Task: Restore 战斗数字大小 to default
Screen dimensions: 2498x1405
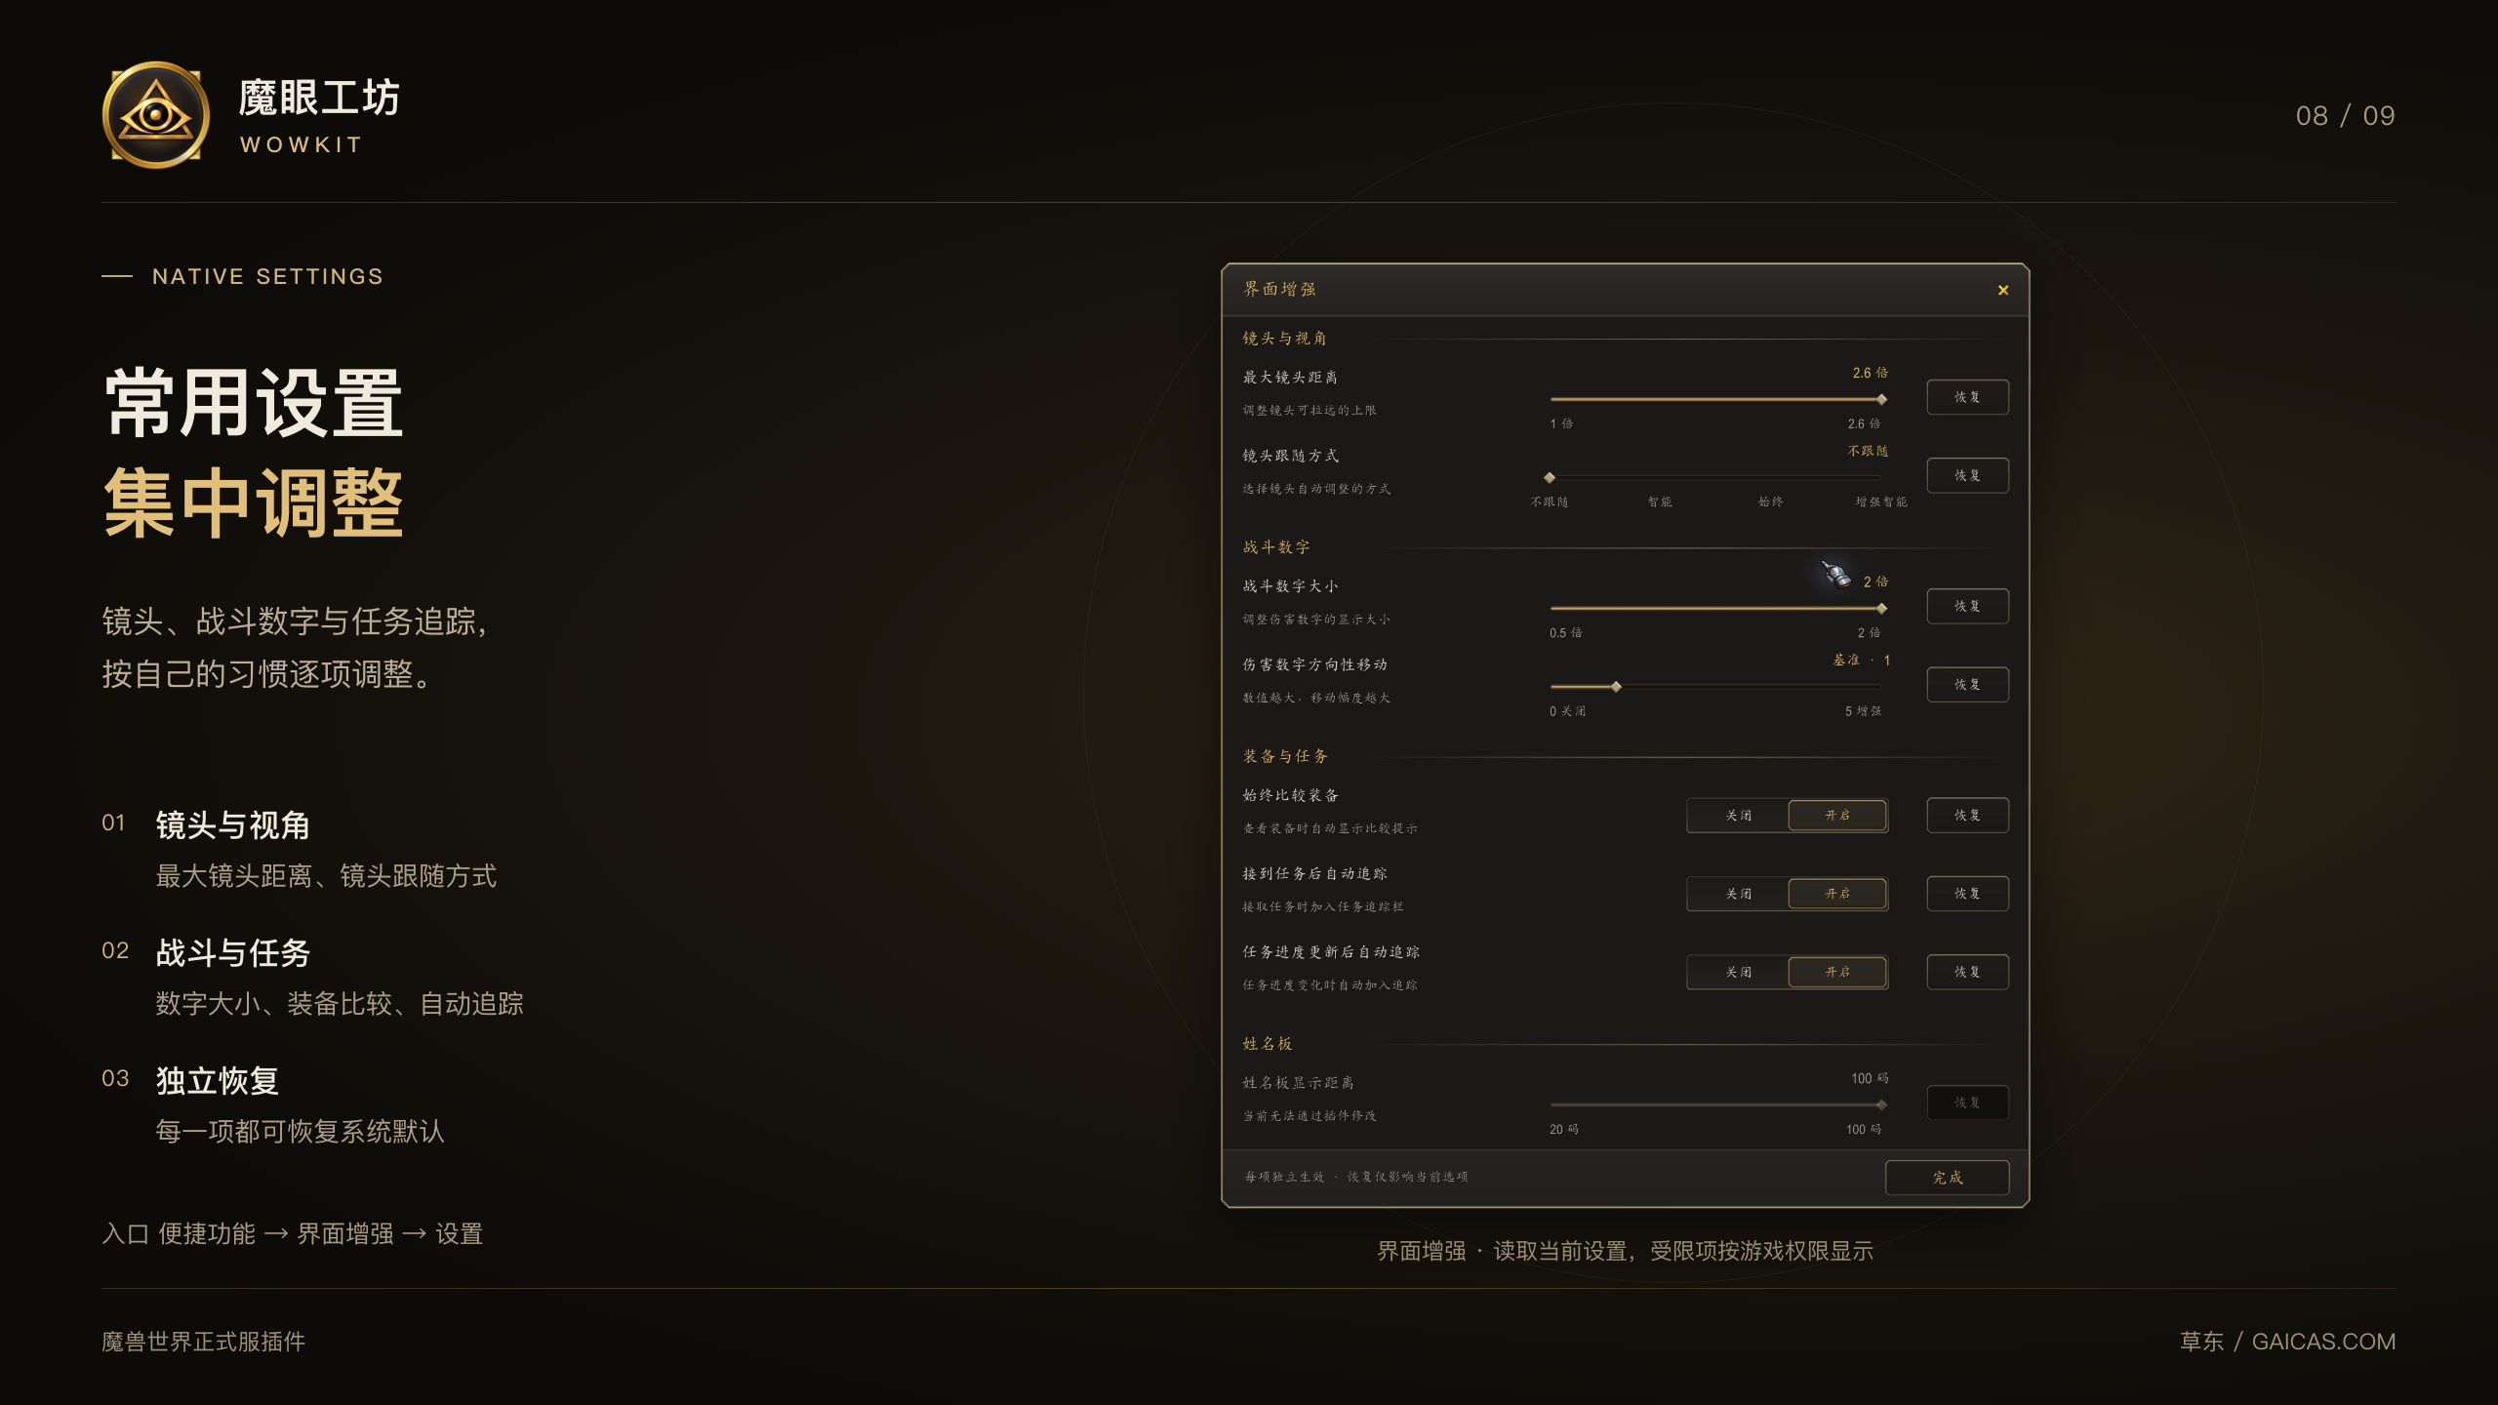Action: click(x=1967, y=606)
